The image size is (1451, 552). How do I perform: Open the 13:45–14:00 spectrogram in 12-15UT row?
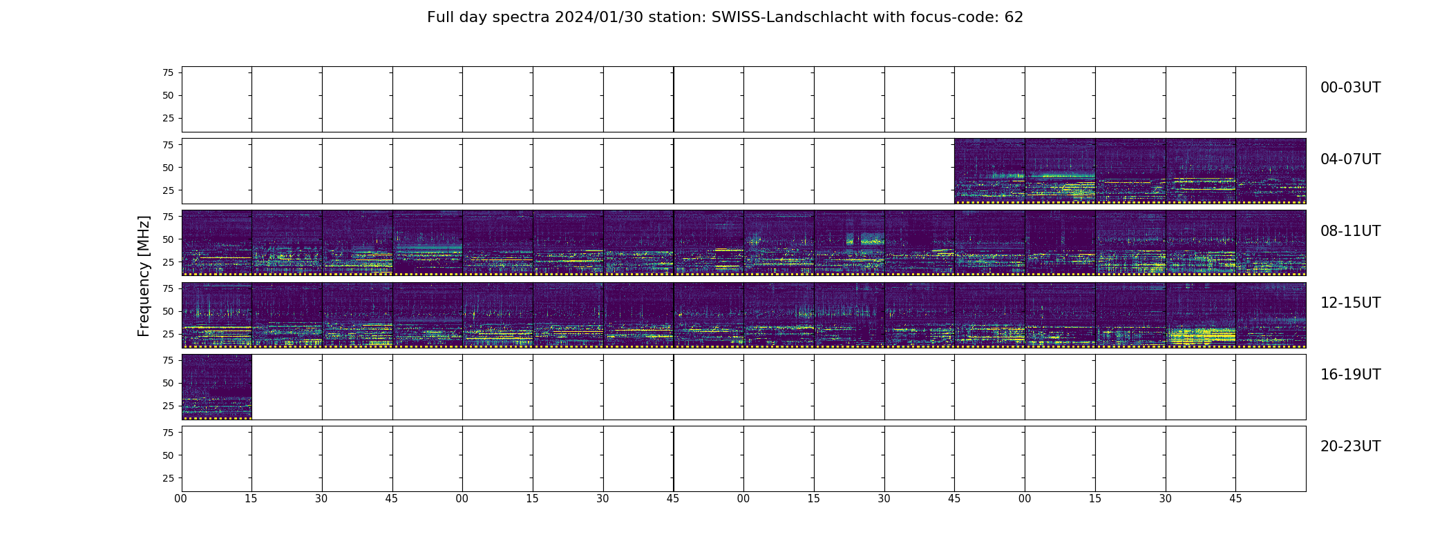[x=708, y=315]
